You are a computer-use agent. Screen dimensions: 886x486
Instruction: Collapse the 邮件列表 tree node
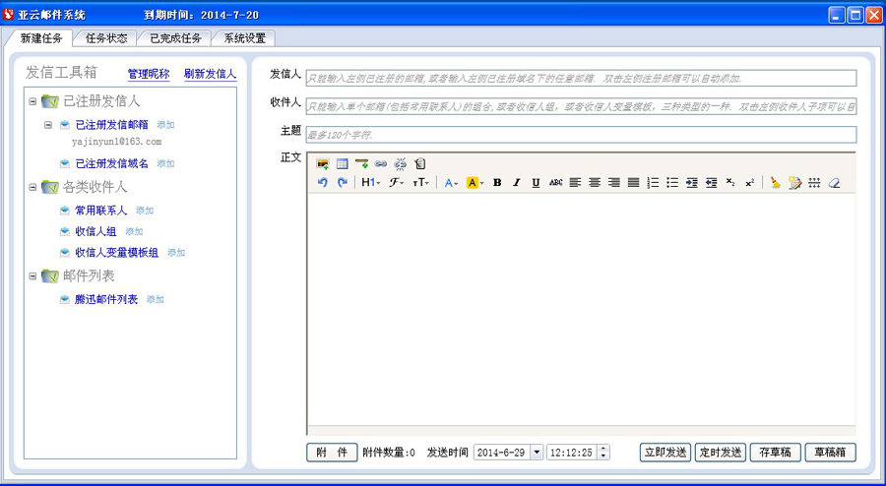32,276
